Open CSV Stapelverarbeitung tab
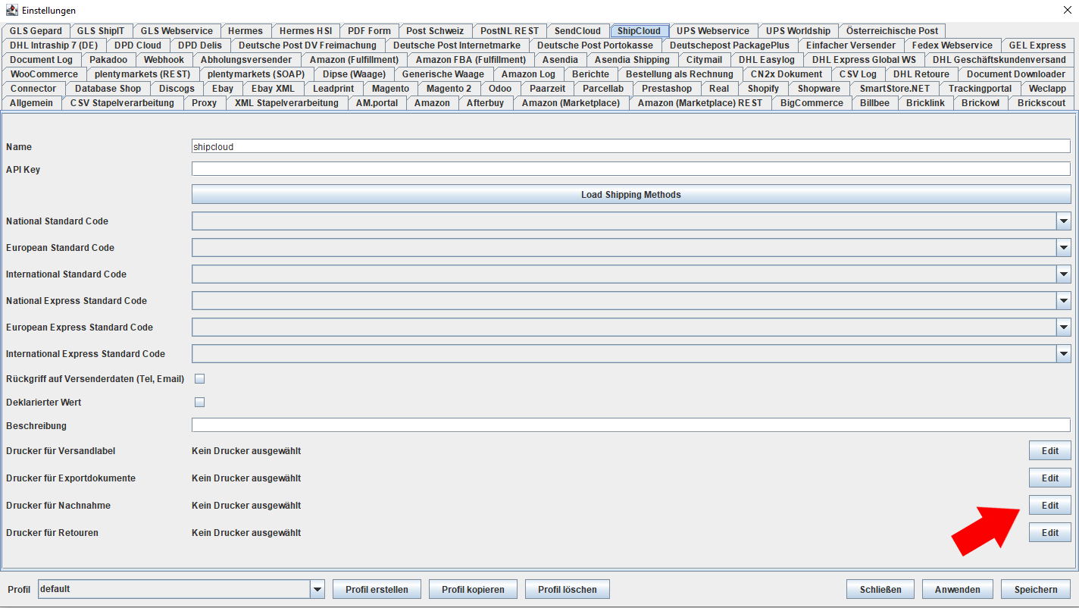 pos(122,103)
